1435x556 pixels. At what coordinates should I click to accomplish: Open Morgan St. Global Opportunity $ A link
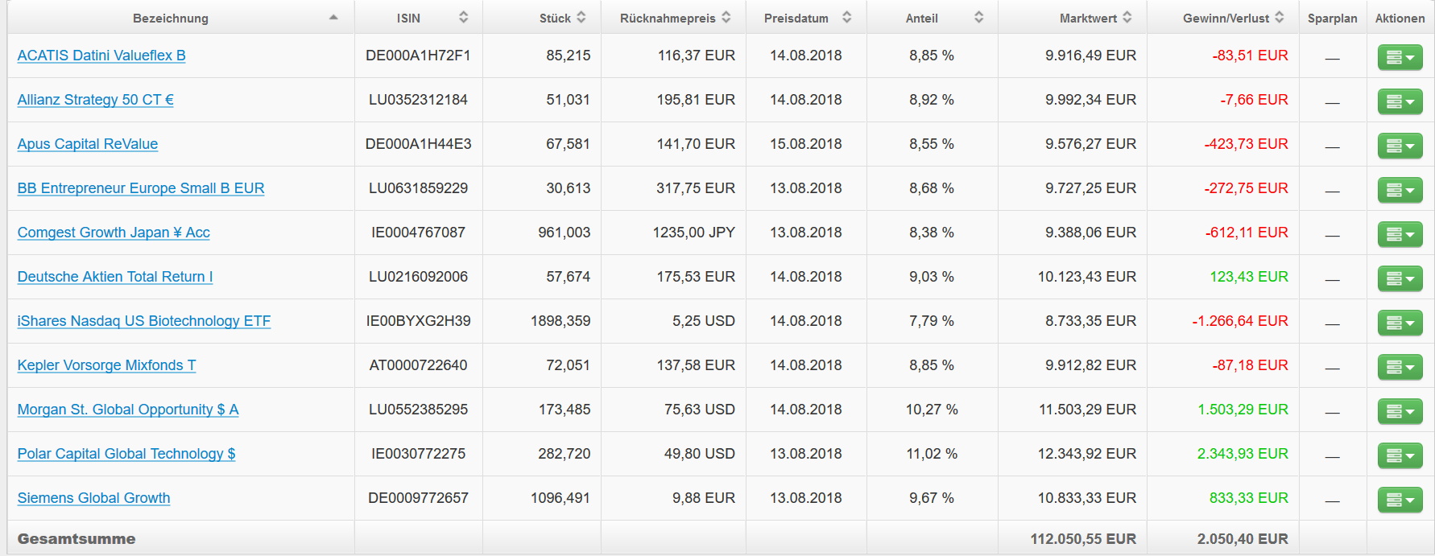pos(128,410)
